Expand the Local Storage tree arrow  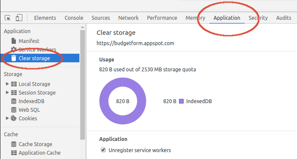point(7,84)
